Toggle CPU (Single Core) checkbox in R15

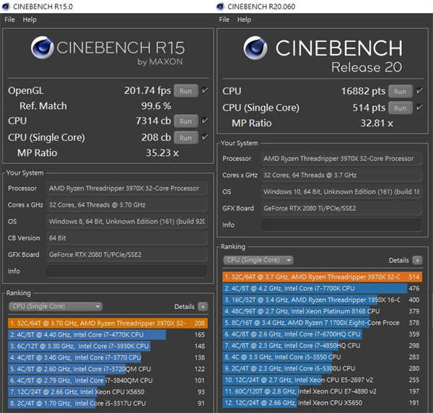(x=205, y=137)
